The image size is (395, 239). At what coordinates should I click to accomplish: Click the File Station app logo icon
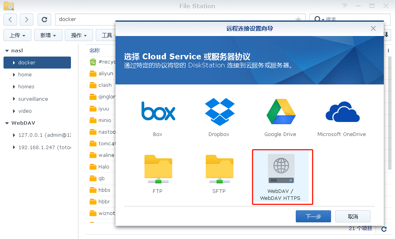(9, 6)
